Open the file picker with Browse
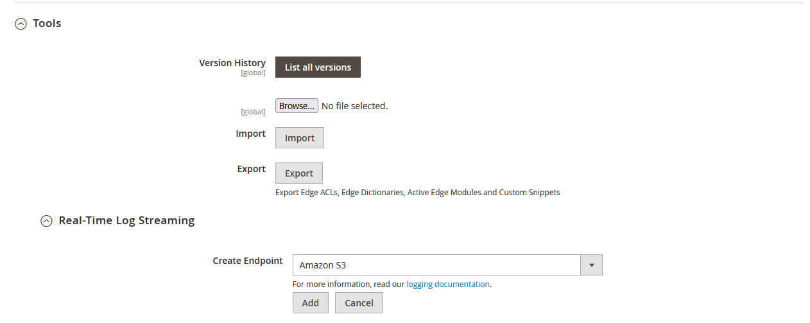810x323 pixels. [297, 106]
